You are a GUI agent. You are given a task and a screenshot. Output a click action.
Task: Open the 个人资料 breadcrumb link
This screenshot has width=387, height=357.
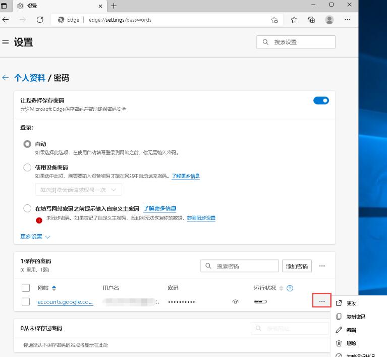pyautogui.click(x=30, y=78)
